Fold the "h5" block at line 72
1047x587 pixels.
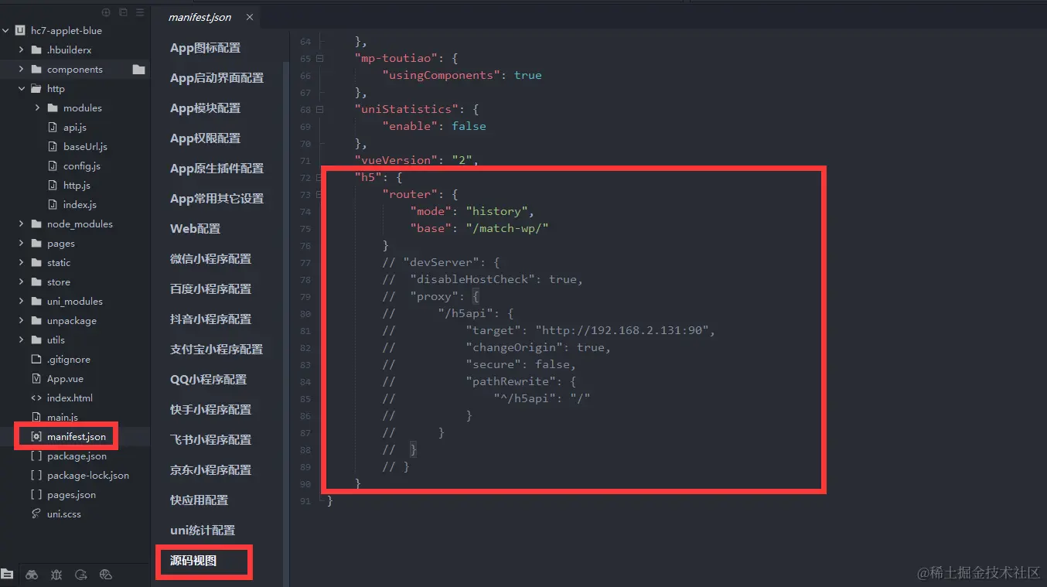320,178
